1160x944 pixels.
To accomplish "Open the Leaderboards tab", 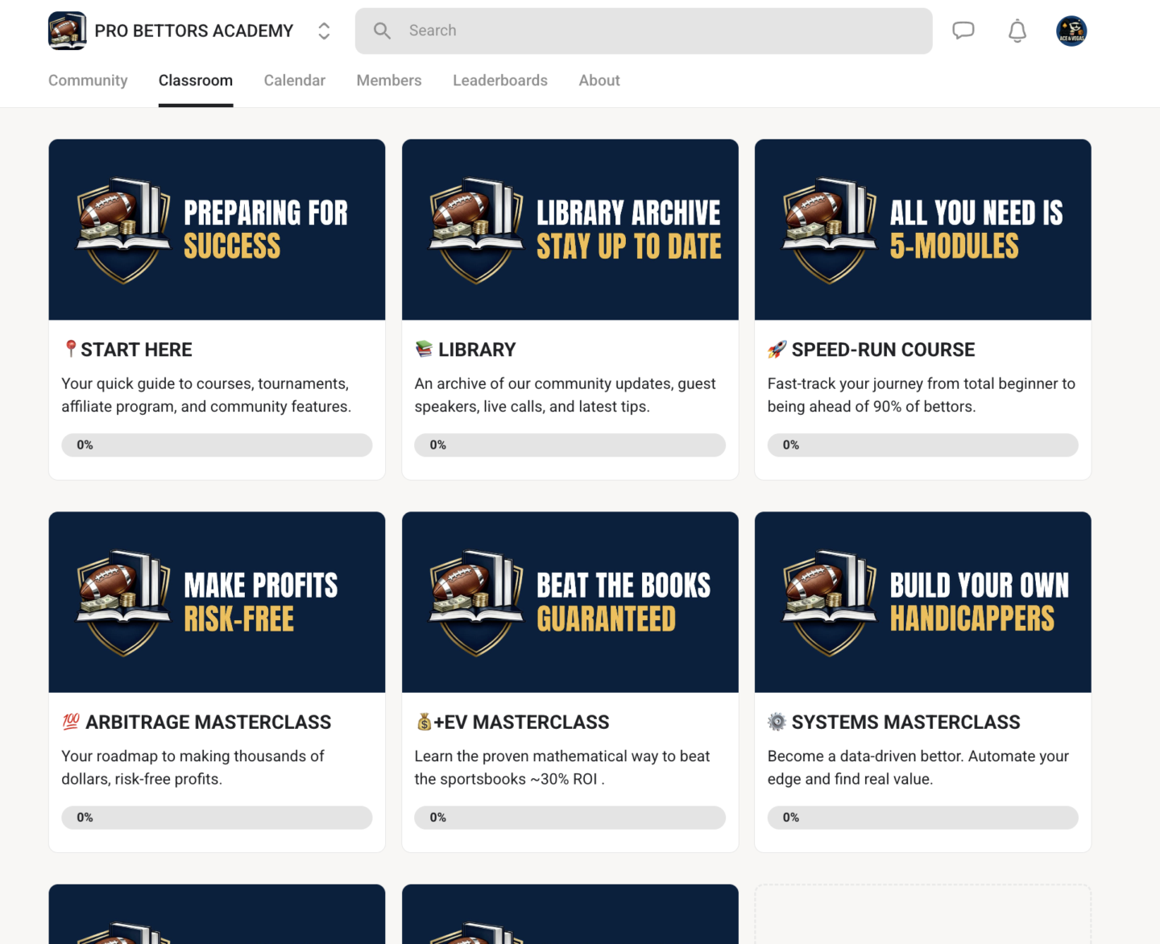I will [x=500, y=81].
